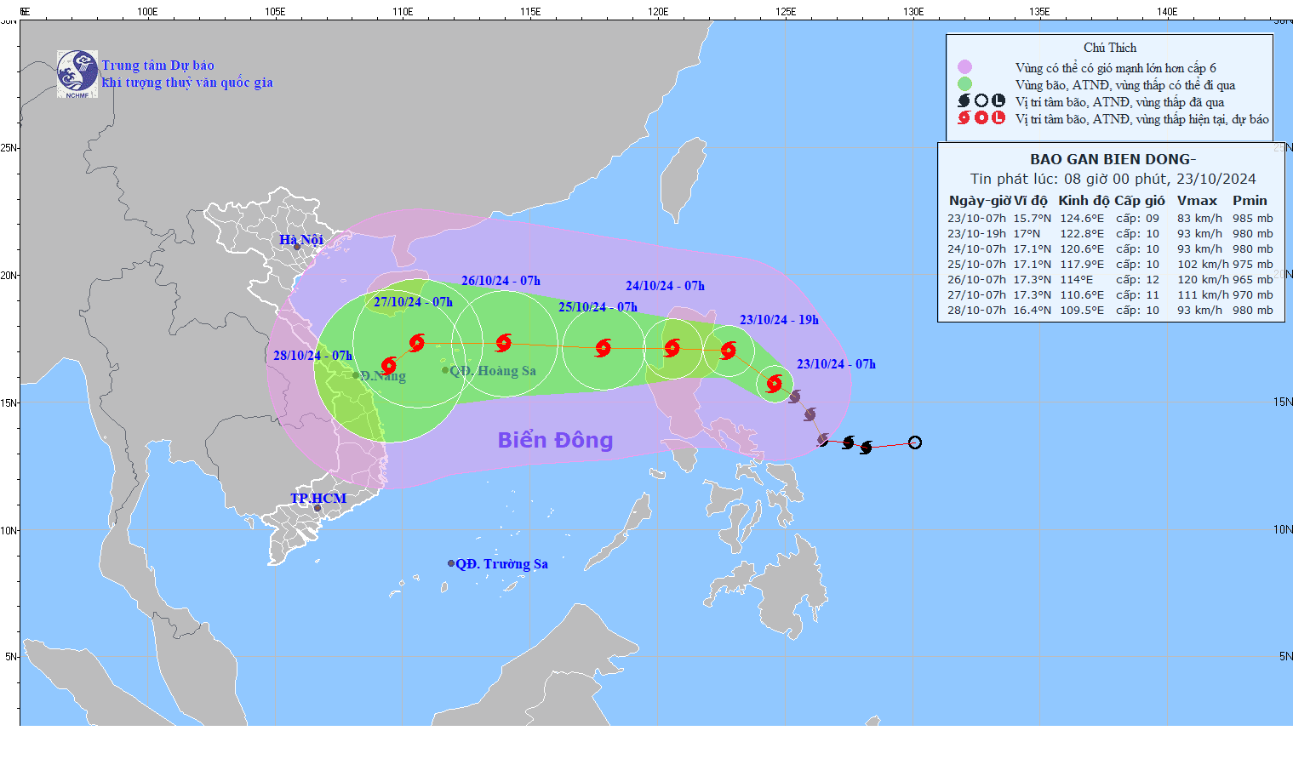Click the '110E' longitude axis label

click(403, 12)
